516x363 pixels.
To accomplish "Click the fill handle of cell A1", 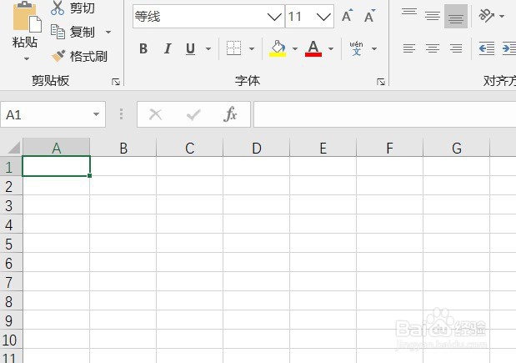I will (89, 175).
